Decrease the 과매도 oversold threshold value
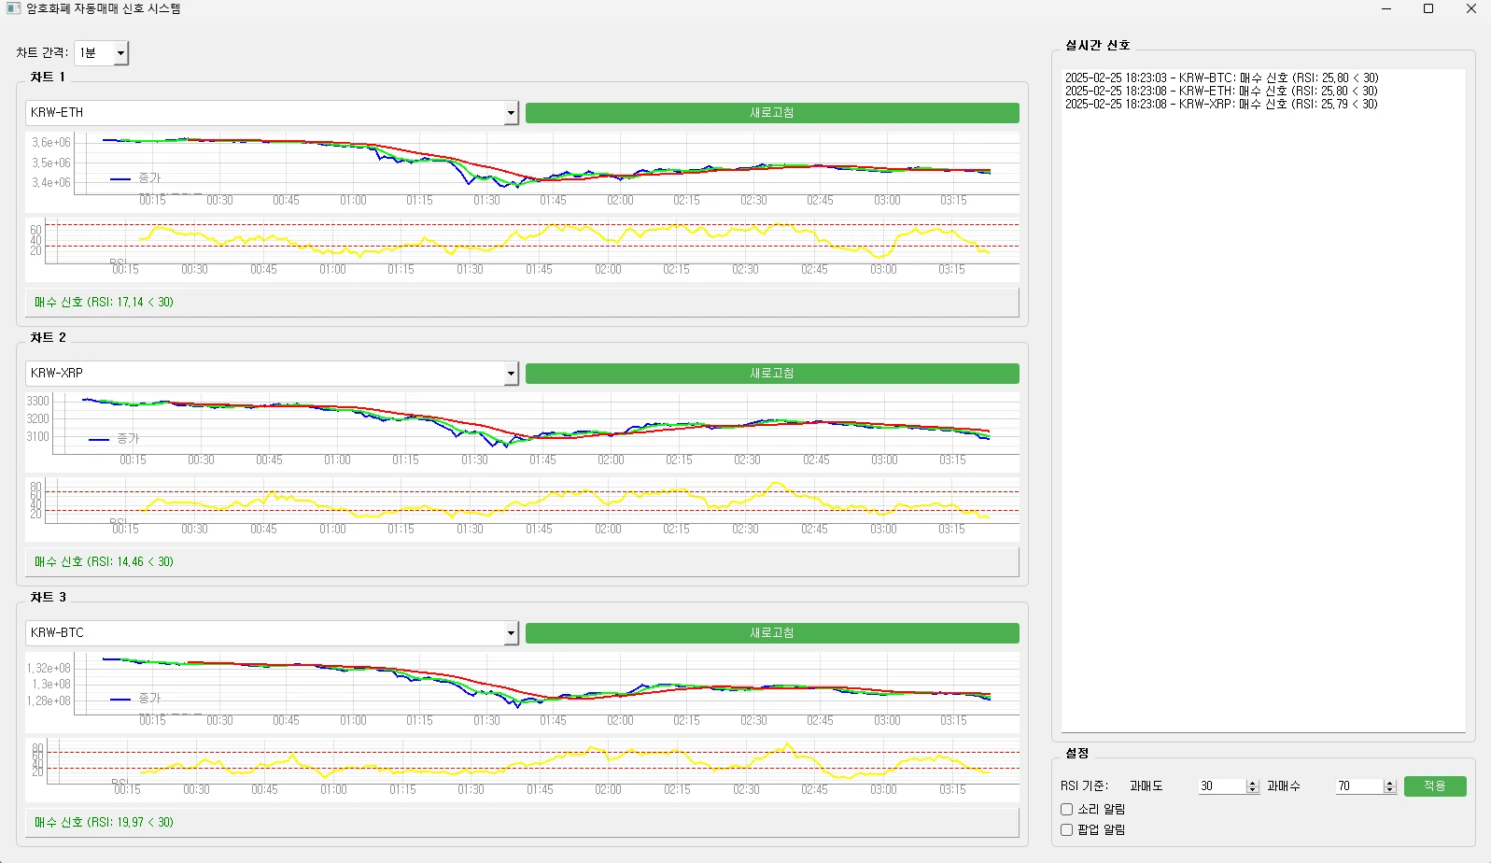Screen dimensions: 1491x863 (x=1253, y=790)
